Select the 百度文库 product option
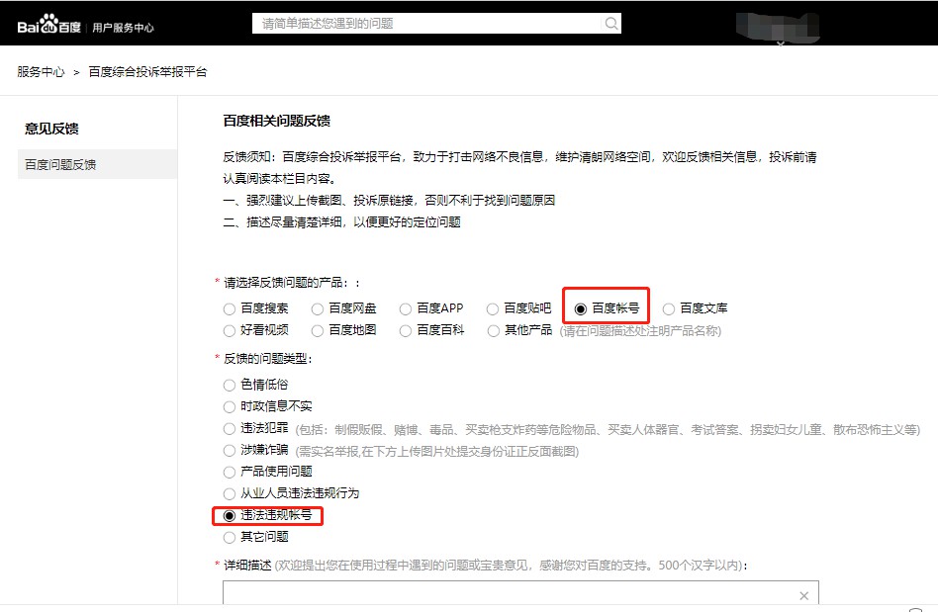The width and height of the screenshot is (938, 612). [669, 308]
